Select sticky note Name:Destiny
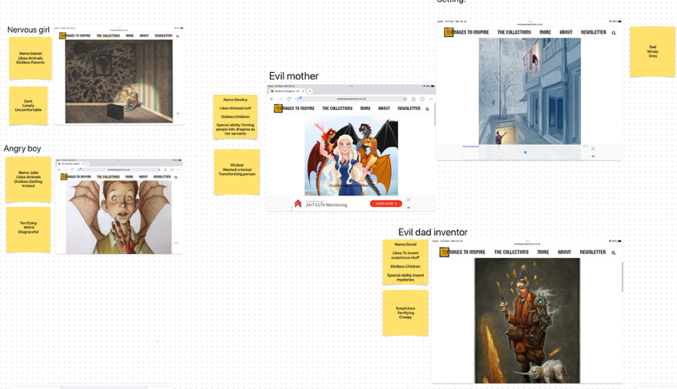 tap(236, 117)
